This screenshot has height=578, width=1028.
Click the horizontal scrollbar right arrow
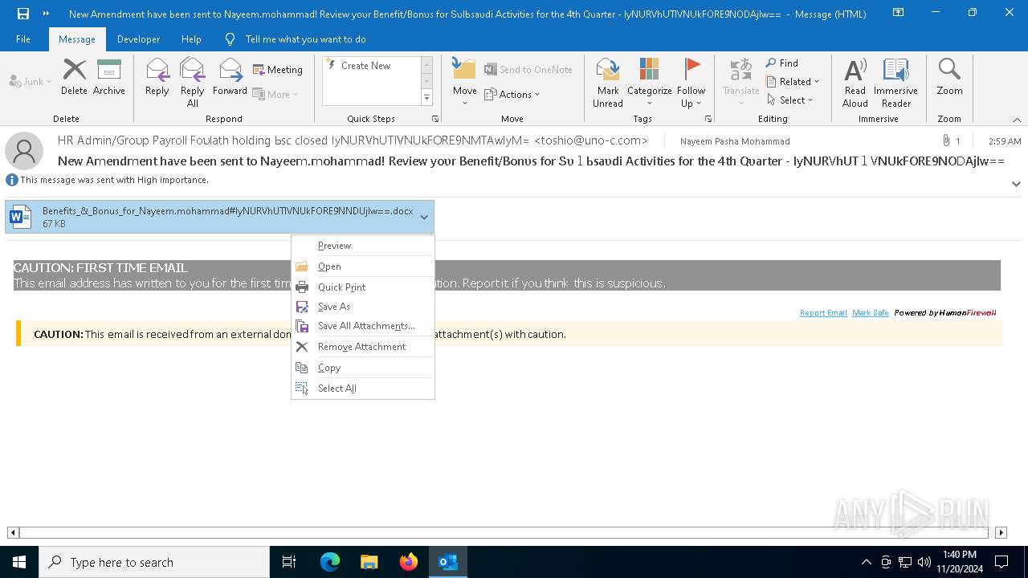tap(1001, 532)
